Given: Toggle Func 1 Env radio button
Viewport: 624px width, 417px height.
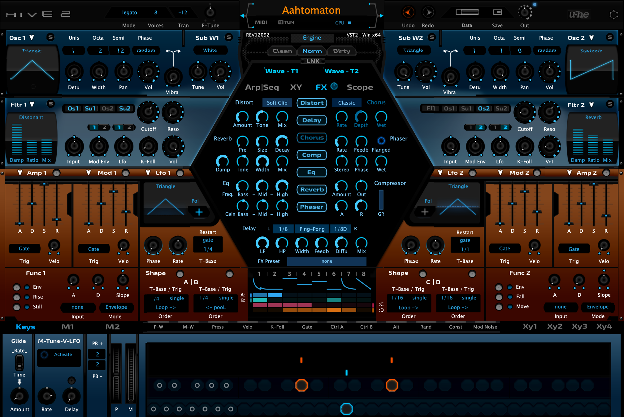Looking at the screenshot, I should click(x=27, y=287).
